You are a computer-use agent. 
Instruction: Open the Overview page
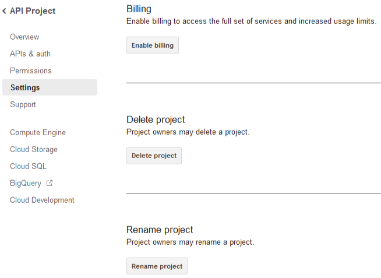coord(24,37)
